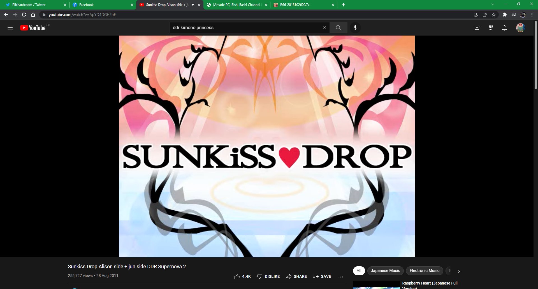The image size is (538, 289).
Task: Open the YouTube apps grid
Action: pyautogui.click(x=491, y=28)
